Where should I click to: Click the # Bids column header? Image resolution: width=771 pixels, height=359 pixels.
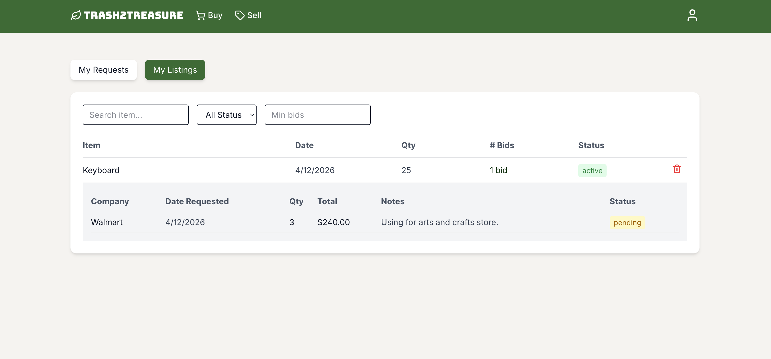coord(502,145)
